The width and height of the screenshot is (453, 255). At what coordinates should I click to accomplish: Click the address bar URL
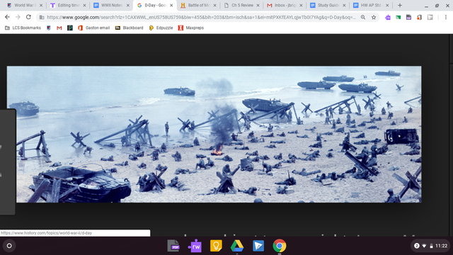[201, 17]
